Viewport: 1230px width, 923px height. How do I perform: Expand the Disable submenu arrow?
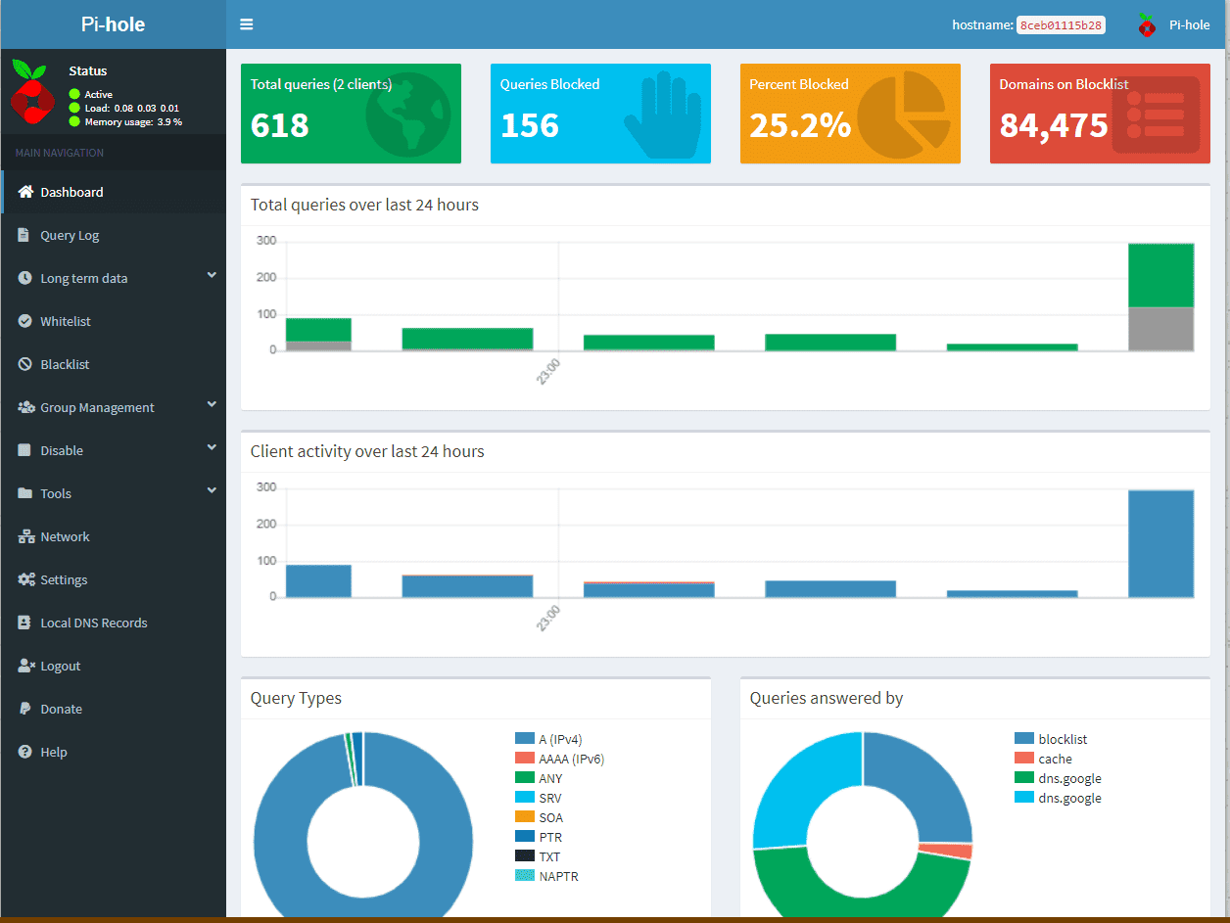212,449
